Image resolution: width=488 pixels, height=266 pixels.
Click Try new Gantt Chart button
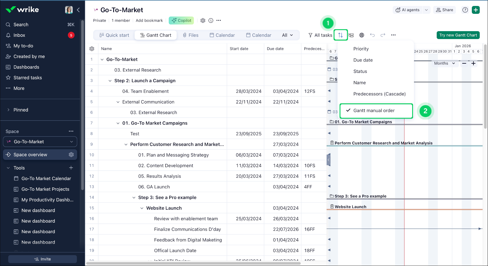click(x=458, y=35)
